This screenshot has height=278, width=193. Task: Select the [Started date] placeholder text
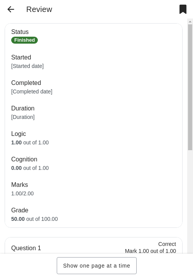click(x=27, y=66)
